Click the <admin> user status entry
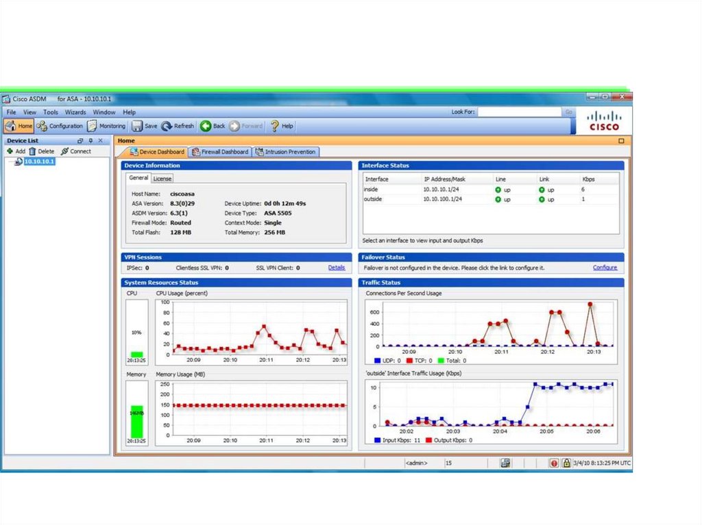 [x=416, y=463]
